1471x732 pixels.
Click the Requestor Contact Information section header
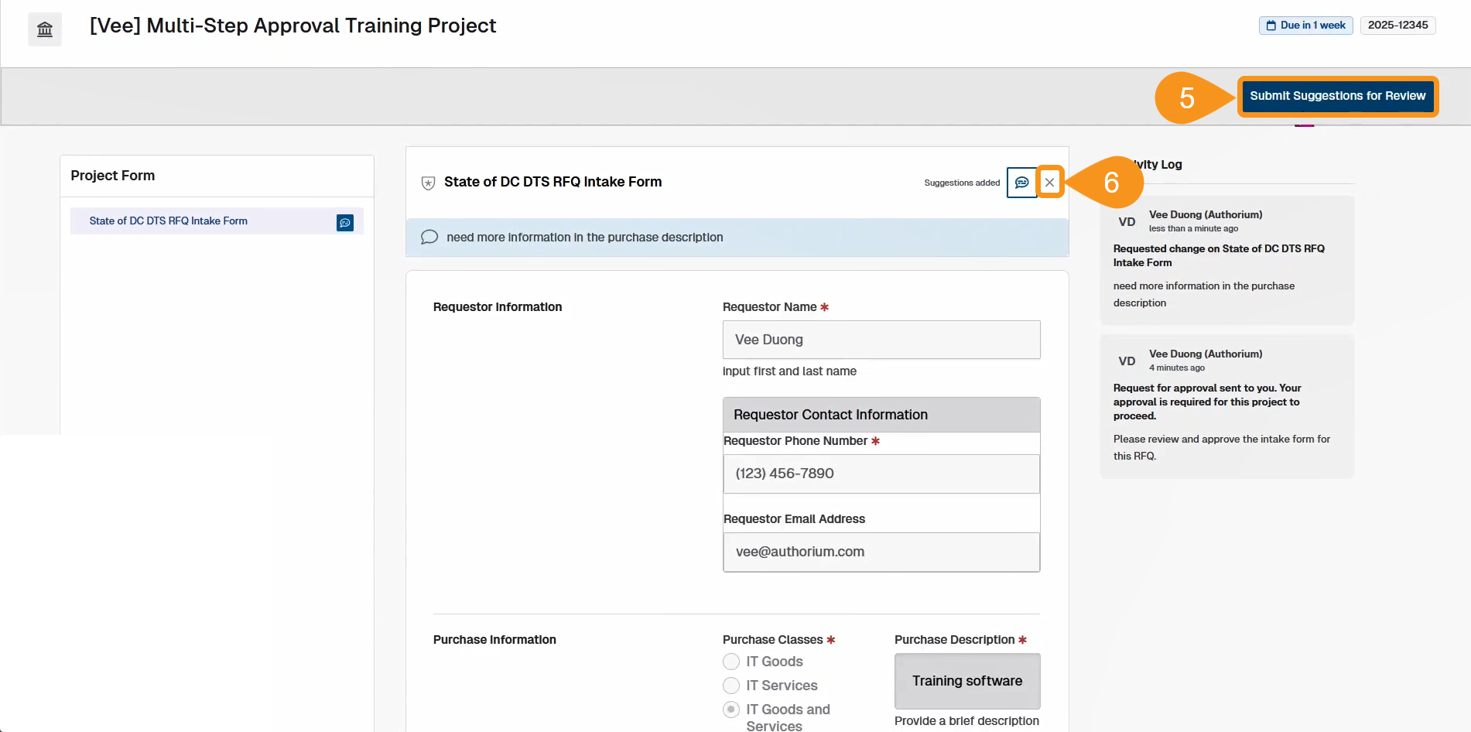[881, 415]
